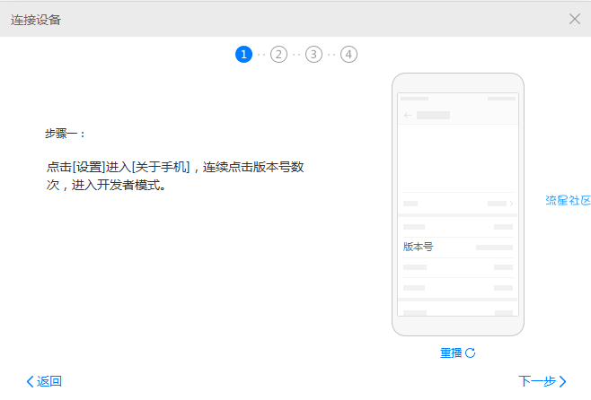Jump to step 3 indicator circle
The width and height of the screenshot is (591, 400).
coord(313,55)
